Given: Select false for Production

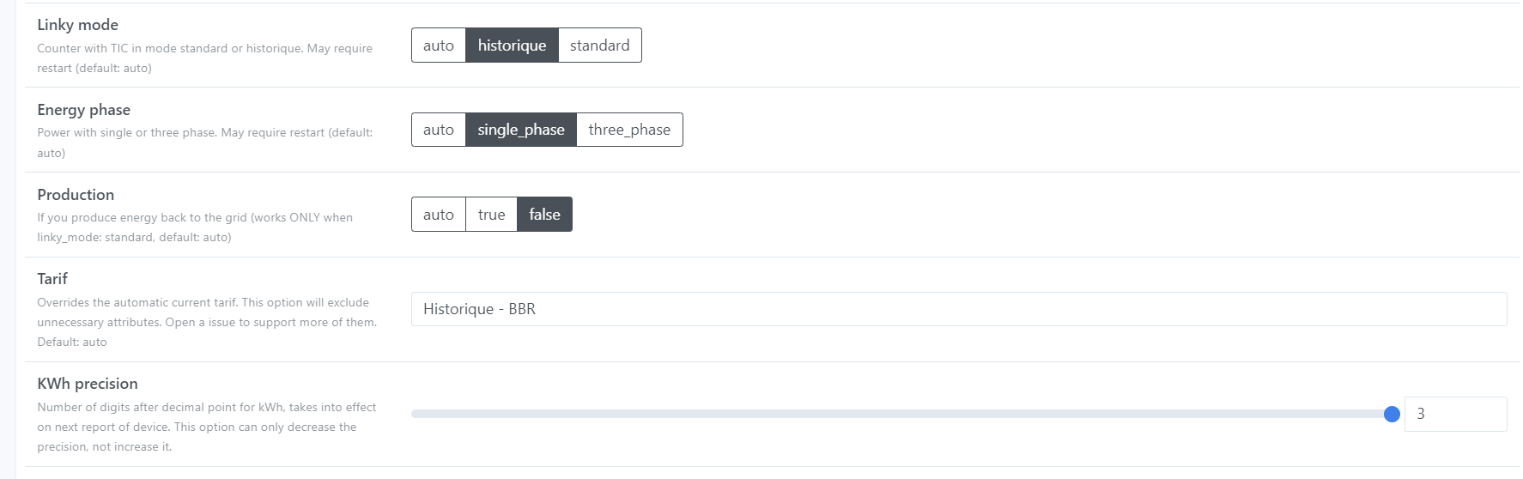Looking at the screenshot, I should pyautogui.click(x=544, y=215).
